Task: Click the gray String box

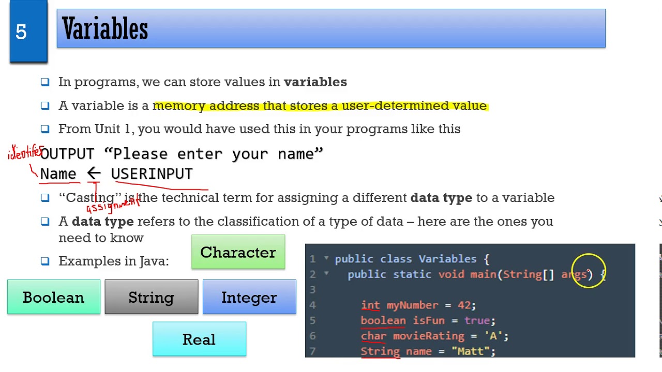Action: coord(151,297)
